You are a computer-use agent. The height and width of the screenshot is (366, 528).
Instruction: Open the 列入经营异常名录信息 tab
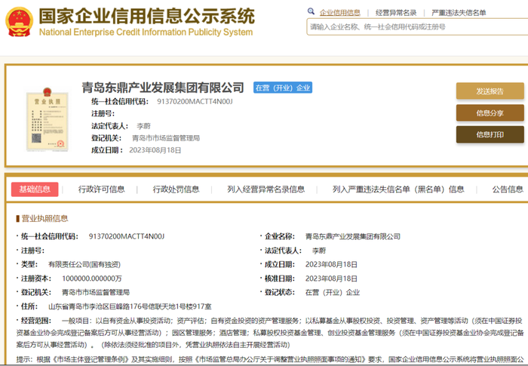(266, 189)
